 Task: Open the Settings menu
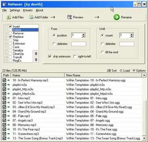(x=15, y=10)
